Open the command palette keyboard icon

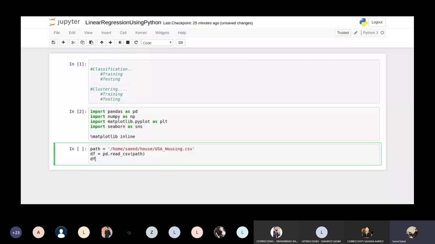(180, 42)
